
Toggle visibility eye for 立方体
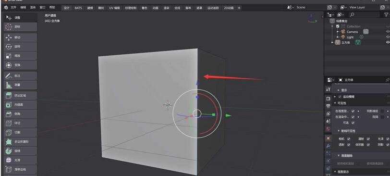coord(388,42)
